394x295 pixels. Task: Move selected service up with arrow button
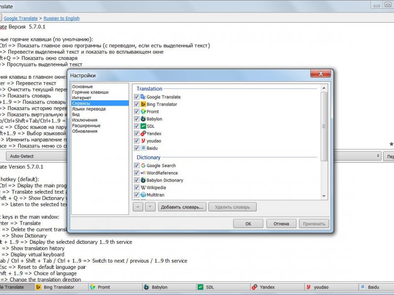click(138, 207)
